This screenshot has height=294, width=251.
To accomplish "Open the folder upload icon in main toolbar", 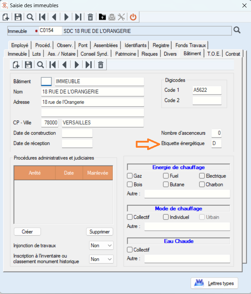I will 102,17.
